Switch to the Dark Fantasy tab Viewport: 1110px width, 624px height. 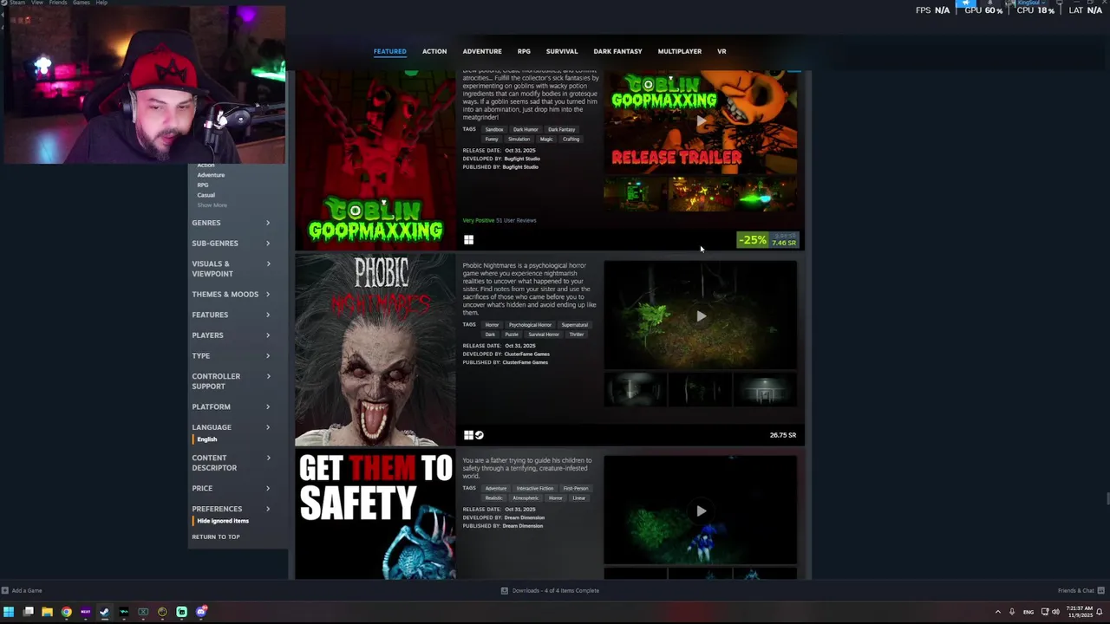click(x=617, y=51)
